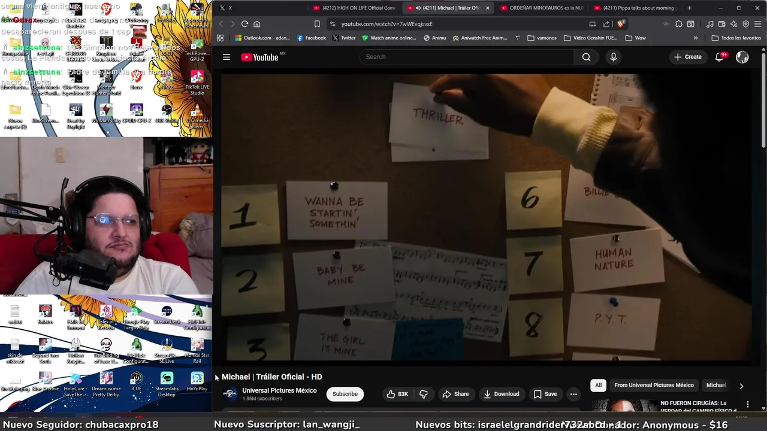Image resolution: width=767 pixels, height=431 pixels.
Task: Open the Outlook.com bookmark
Action: coord(262,38)
